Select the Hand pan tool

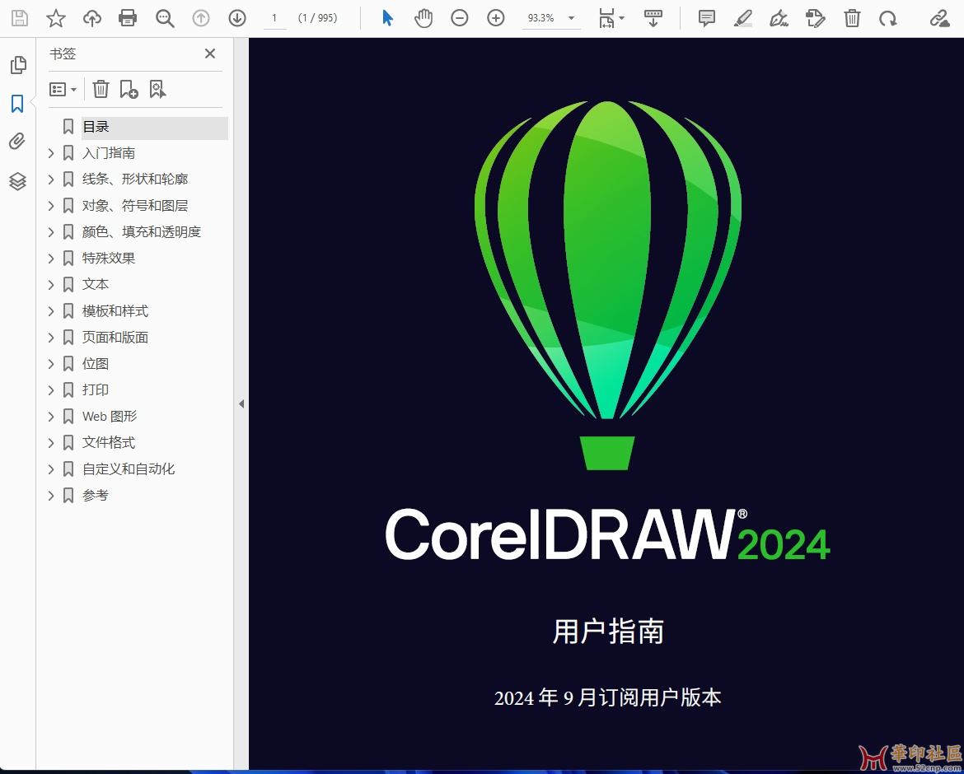(x=424, y=18)
